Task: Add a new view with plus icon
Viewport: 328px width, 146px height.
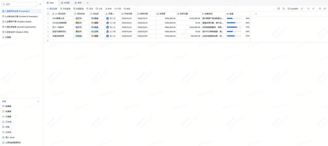Action: (88, 3)
